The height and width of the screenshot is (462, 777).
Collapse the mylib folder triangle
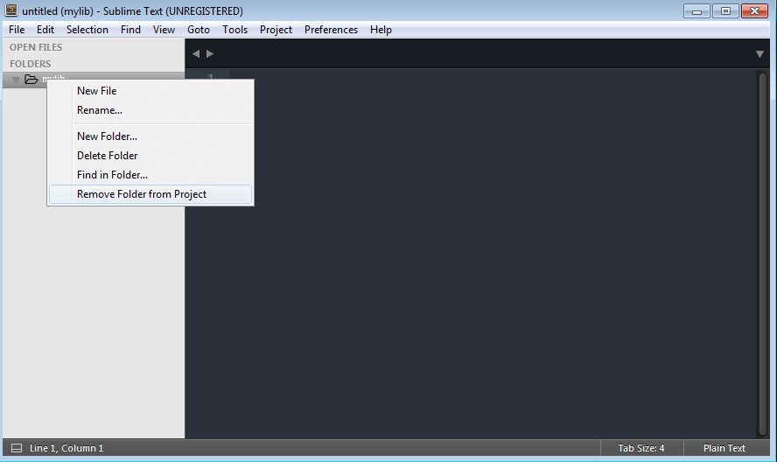pos(16,80)
